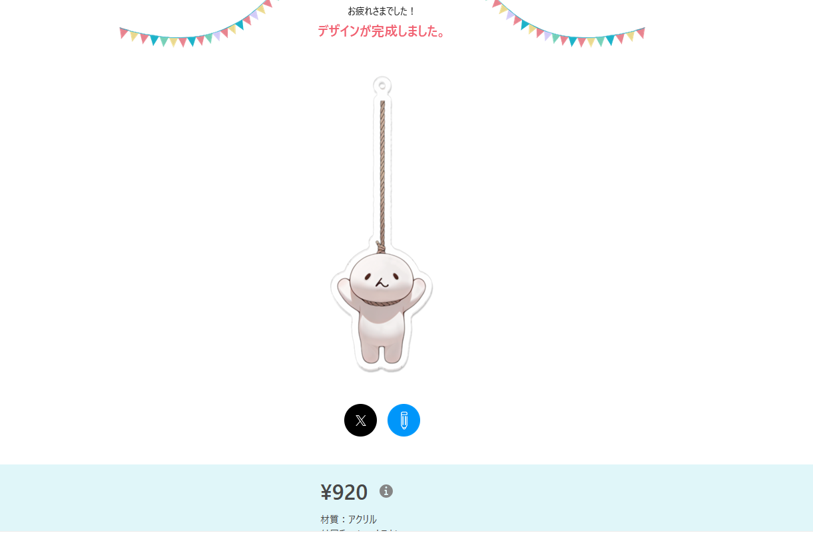Share the design on X
This screenshot has width=813, height=537.
click(x=360, y=420)
